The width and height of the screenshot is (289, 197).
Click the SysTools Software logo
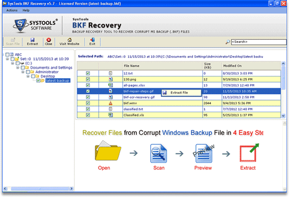tap(35, 25)
